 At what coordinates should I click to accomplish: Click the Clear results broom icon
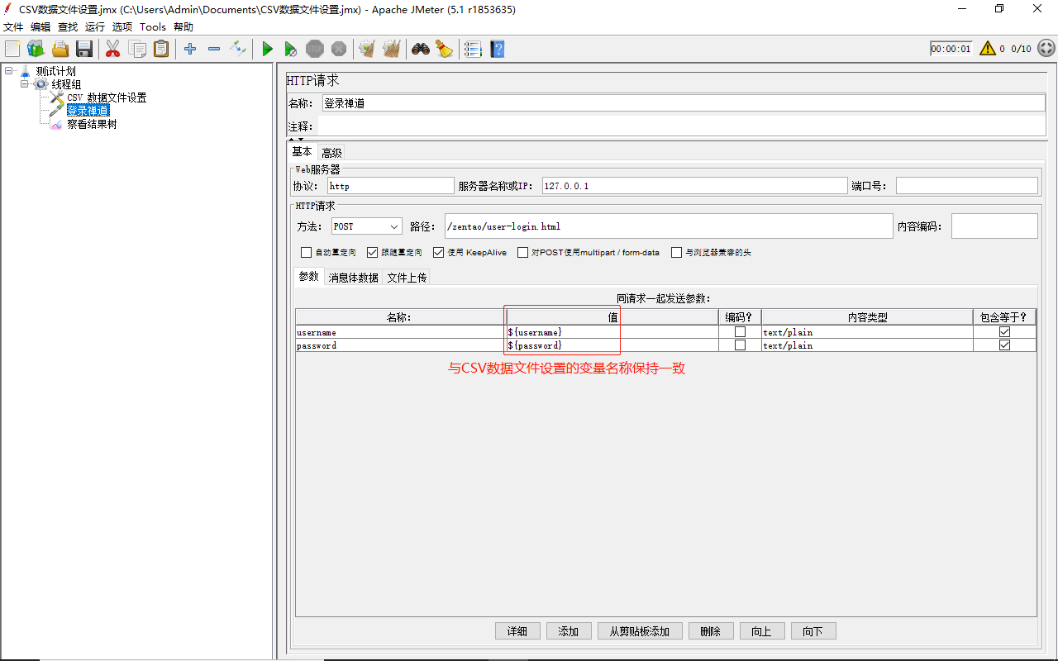pyautogui.click(x=367, y=49)
